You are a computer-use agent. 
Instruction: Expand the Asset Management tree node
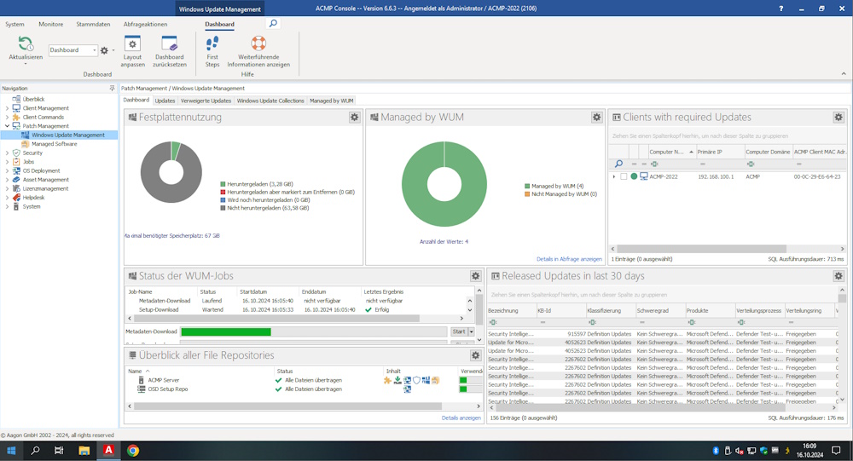[7, 180]
